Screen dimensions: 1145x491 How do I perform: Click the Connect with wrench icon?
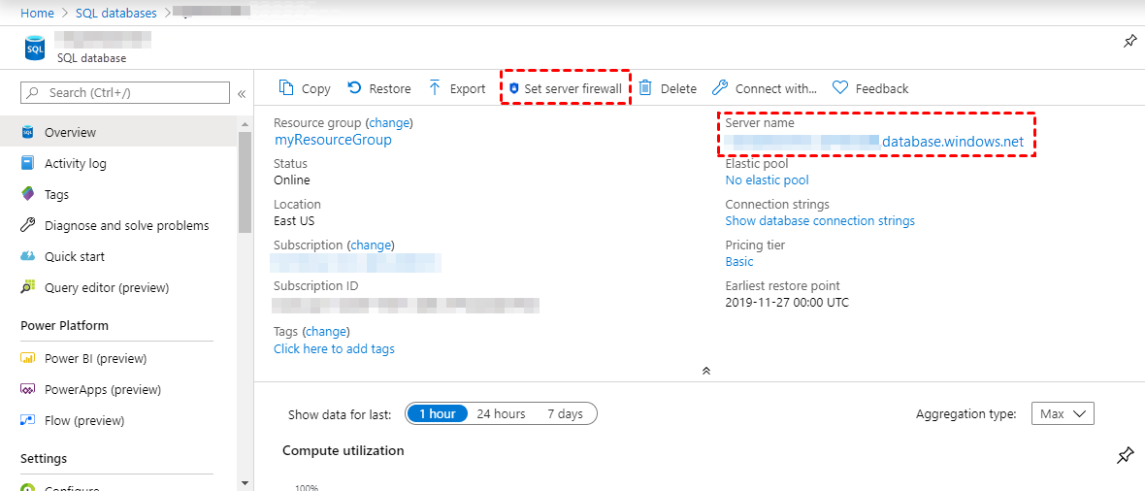tap(719, 88)
